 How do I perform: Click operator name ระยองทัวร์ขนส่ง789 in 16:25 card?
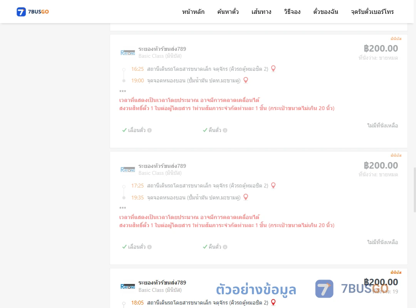(162, 49)
